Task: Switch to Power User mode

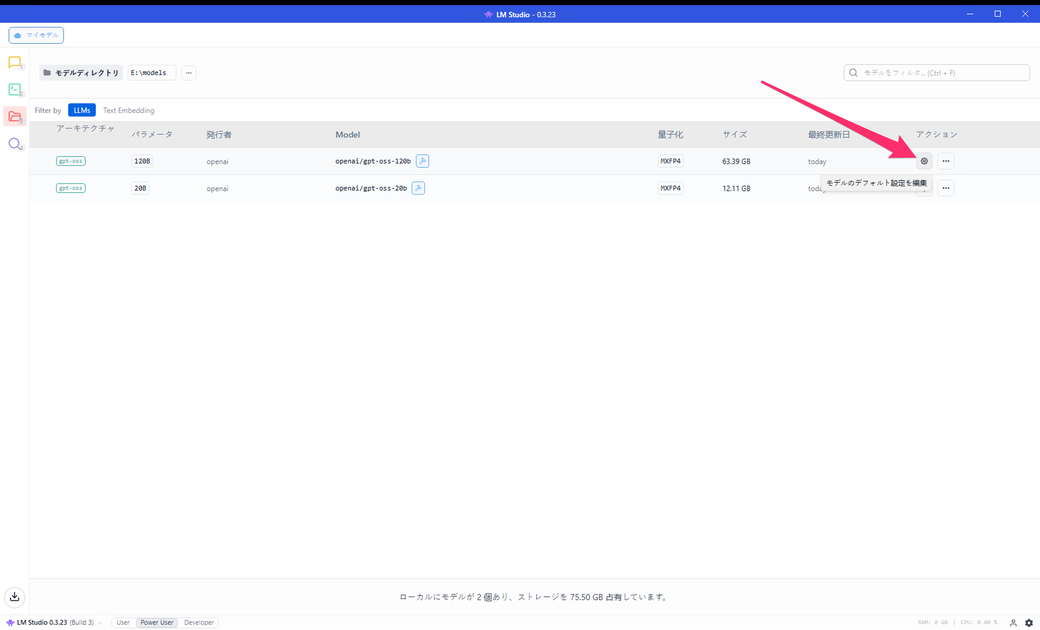Action: coord(156,622)
